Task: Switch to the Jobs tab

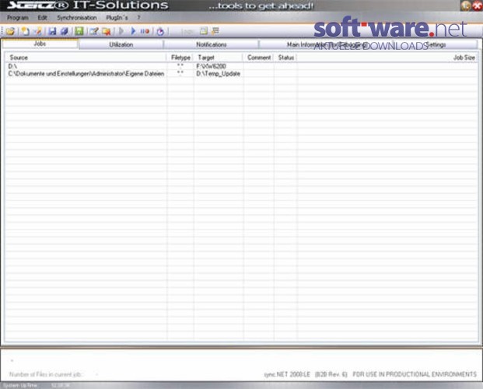Action: 40,44
